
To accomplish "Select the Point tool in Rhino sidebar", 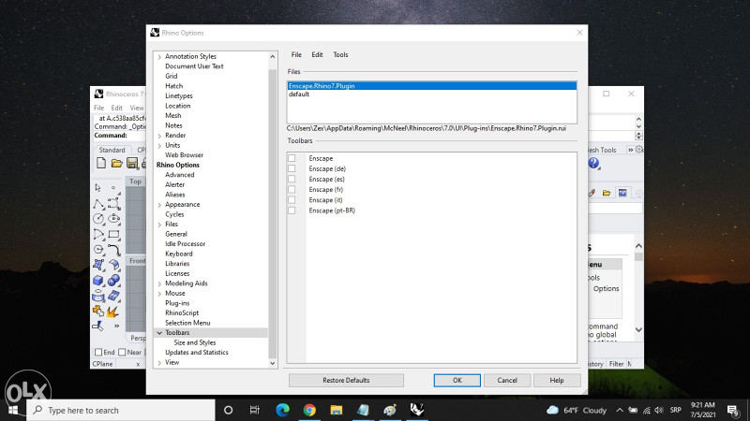I will pyautogui.click(x=113, y=188).
